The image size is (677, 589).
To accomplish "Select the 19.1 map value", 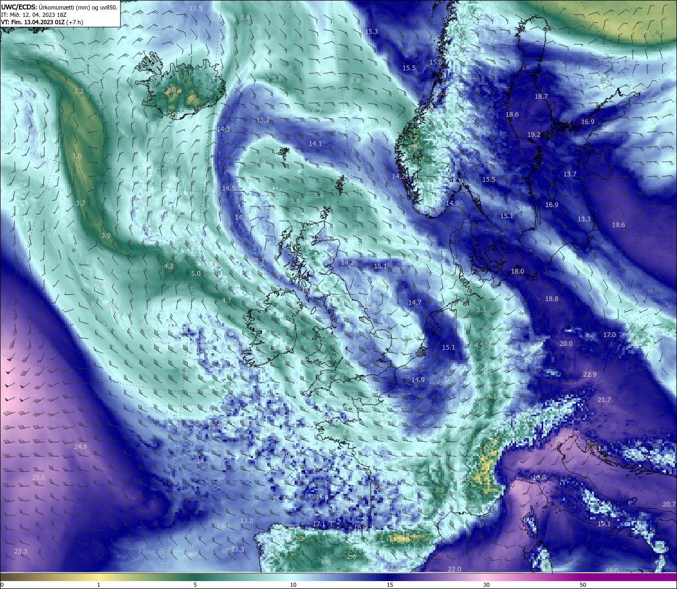I will [604, 524].
